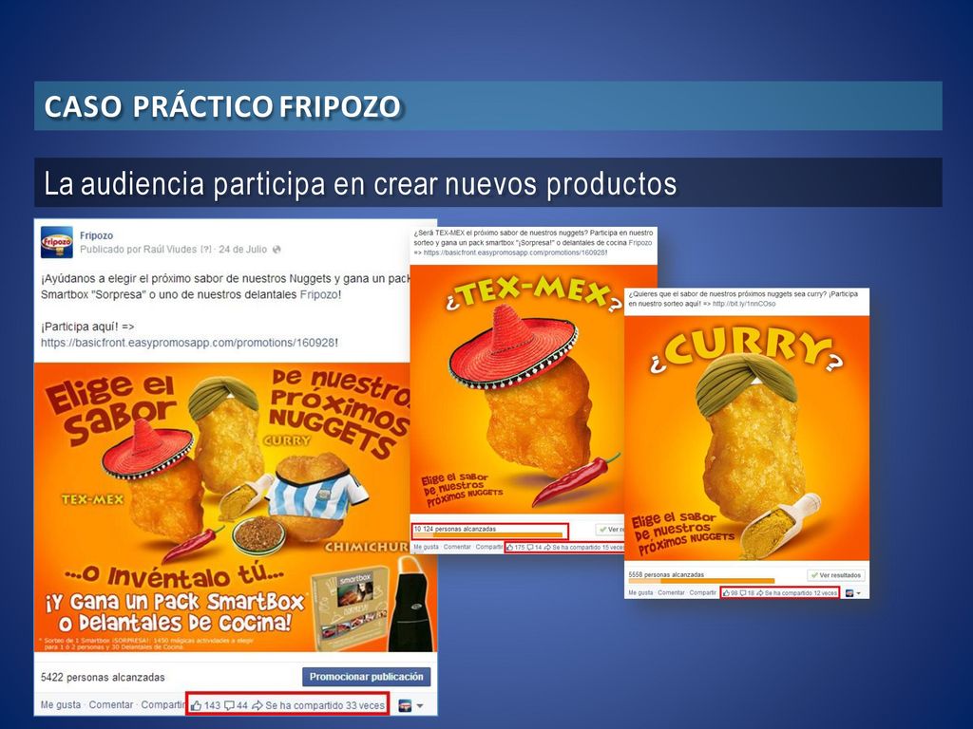Click the comment bubble icon showing 14
This screenshot has width=973, height=729.
click(530, 548)
